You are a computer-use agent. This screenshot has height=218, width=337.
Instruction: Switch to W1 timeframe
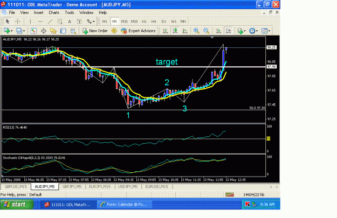(174, 21)
